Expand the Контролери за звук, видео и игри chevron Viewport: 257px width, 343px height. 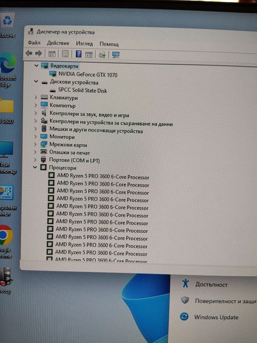tap(36, 113)
